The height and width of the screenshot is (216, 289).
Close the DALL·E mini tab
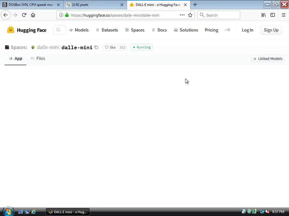185,5
